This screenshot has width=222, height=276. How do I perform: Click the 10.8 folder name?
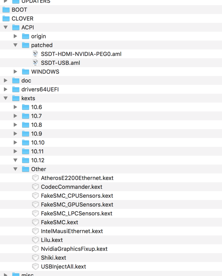point(36,125)
